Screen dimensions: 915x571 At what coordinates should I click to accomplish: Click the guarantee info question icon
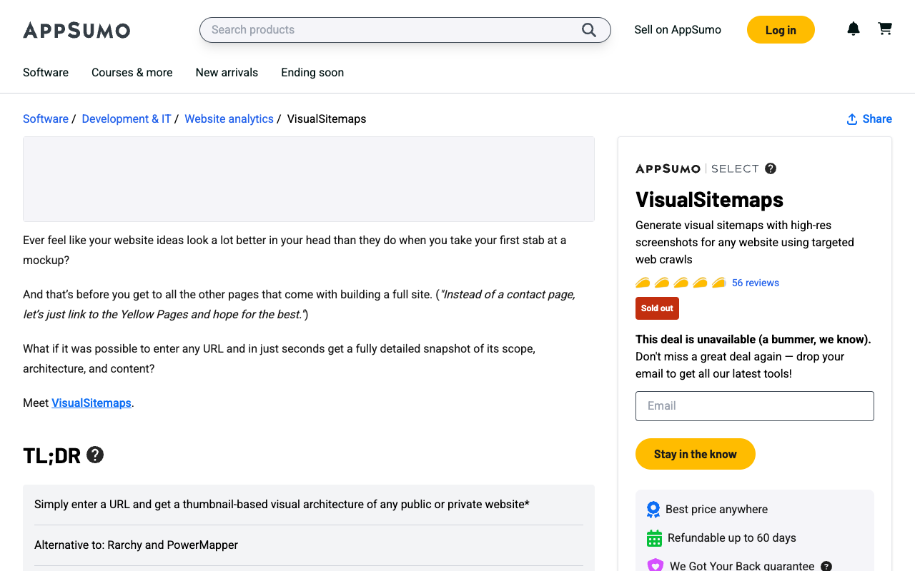coord(826,566)
